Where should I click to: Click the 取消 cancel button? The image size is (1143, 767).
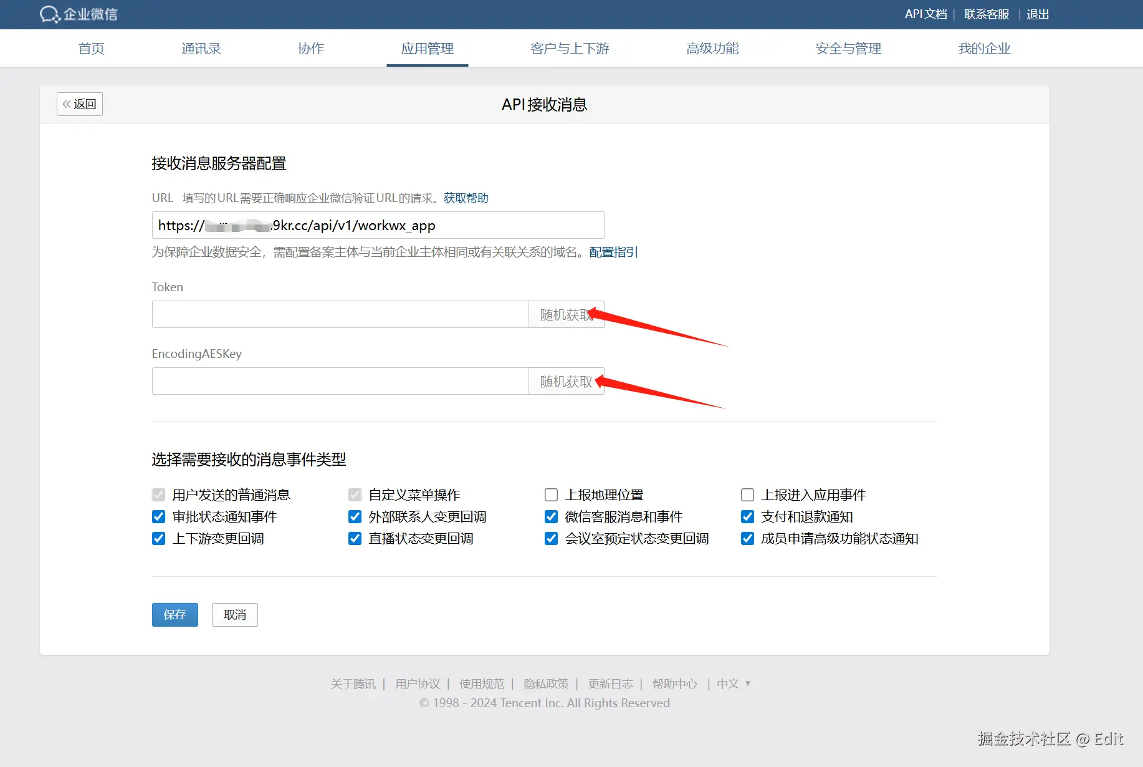click(x=234, y=614)
